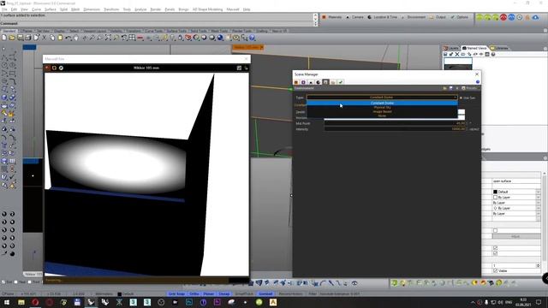This screenshot has width=548, height=308.
Task: Toggle the Use Sun checkbox
Action: click(461, 98)
